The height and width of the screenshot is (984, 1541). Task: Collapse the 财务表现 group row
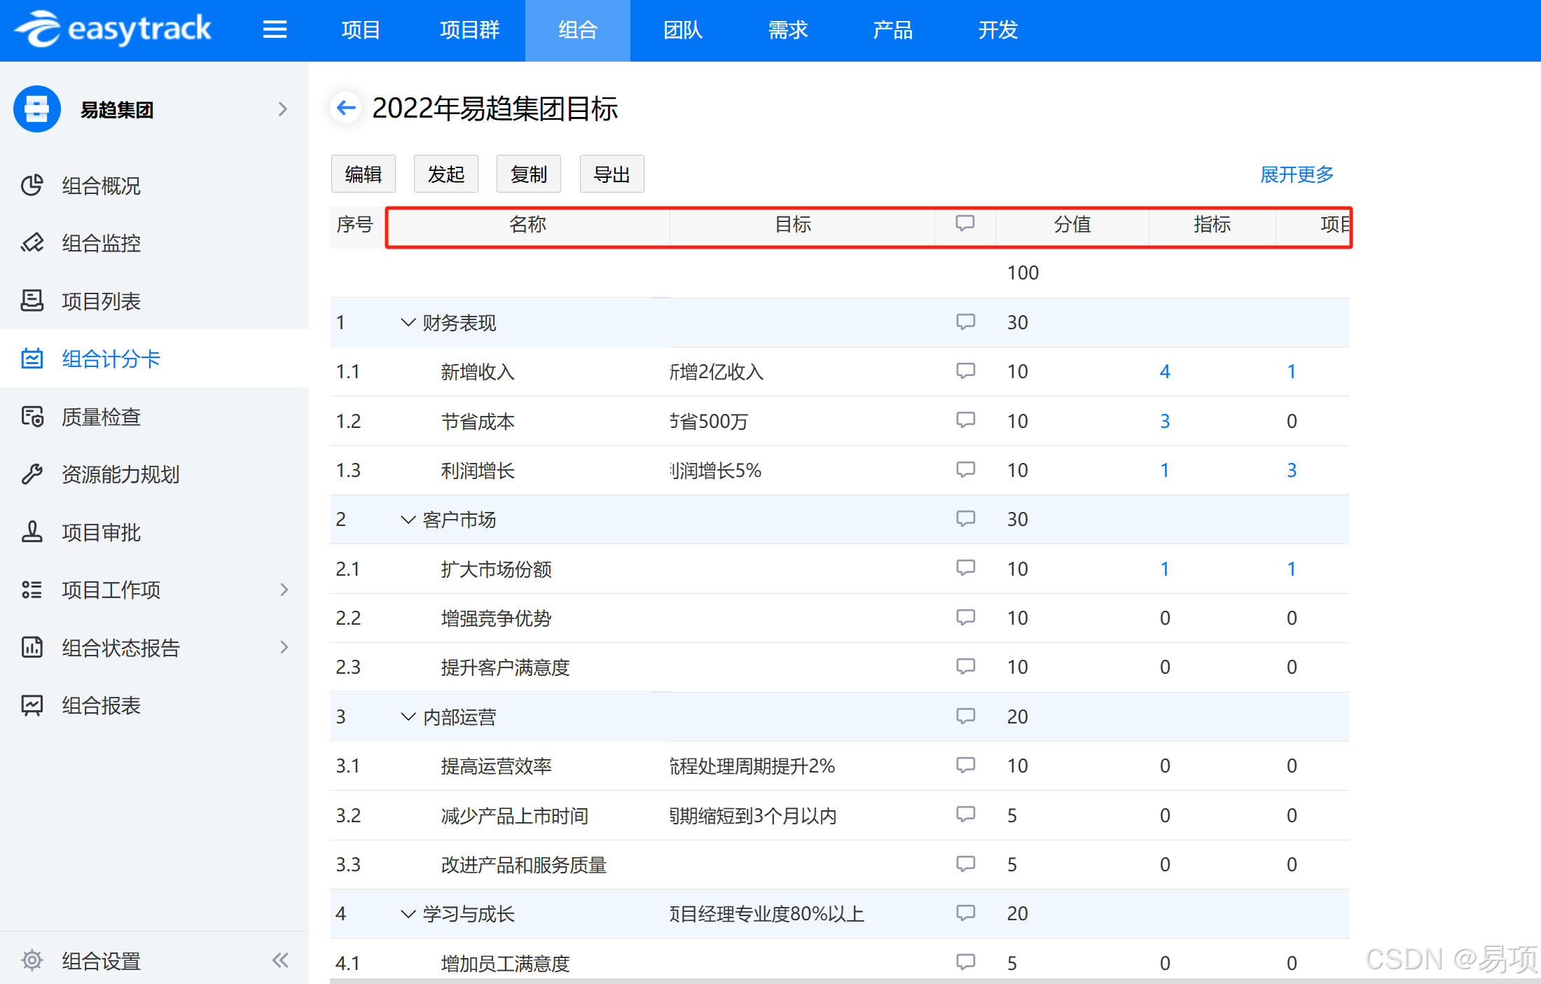(408, 322)
